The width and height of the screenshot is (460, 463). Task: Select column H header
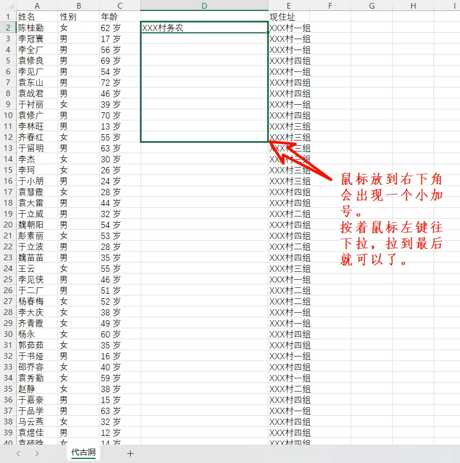tap(413, 5)
